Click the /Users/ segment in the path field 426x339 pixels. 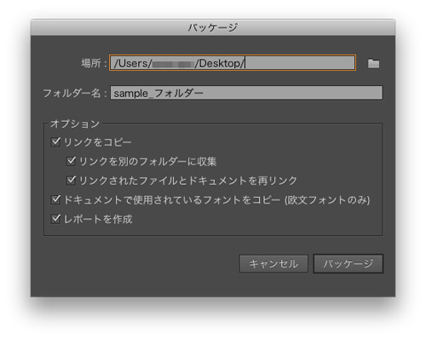click(x=133, y=63)
